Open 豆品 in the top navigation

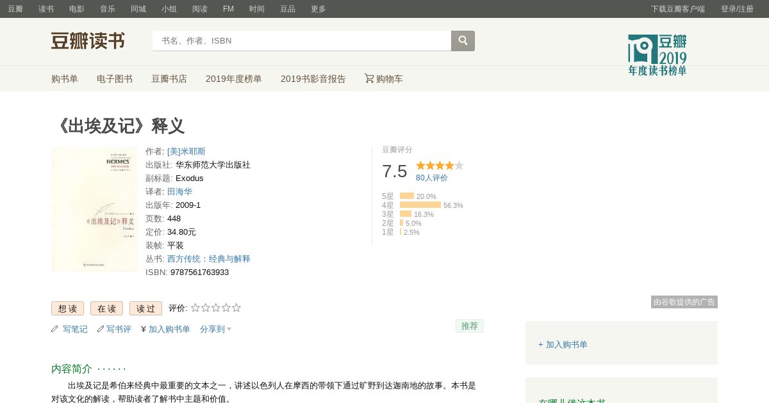288,9
